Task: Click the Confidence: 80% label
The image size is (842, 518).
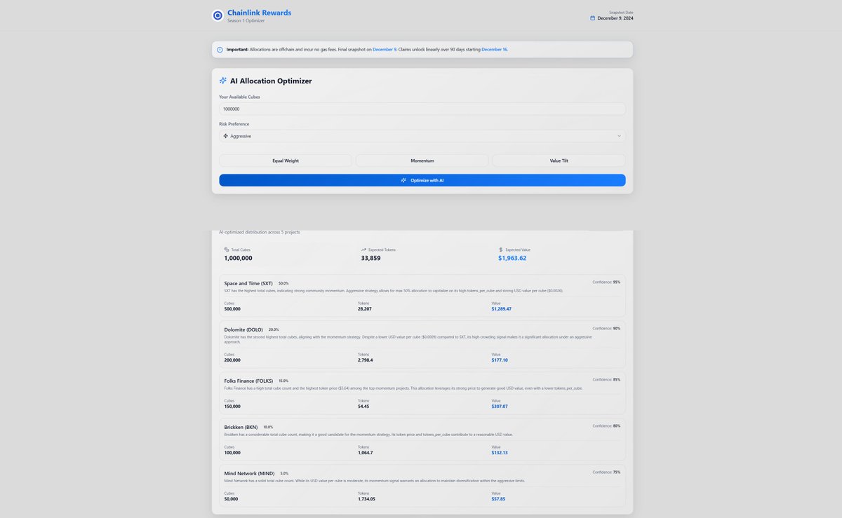Action: [606, 425]
